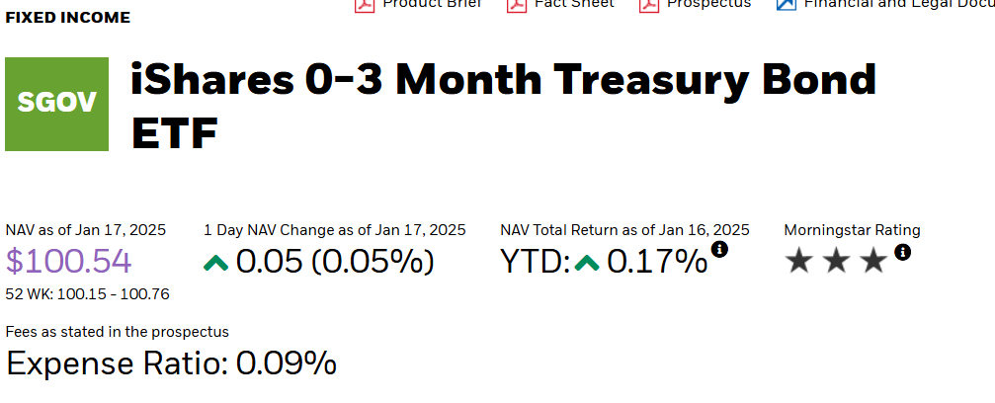Viewport: 995px width, 403px height.
Task: Open the Fact Sheet link text
Action: point(574,4)
